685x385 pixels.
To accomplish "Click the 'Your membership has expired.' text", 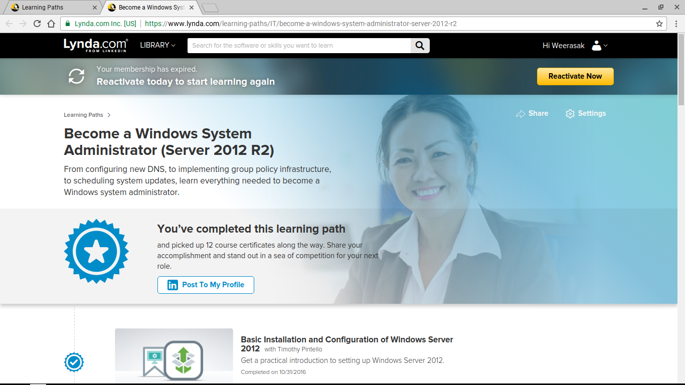I will coord(147,69).
